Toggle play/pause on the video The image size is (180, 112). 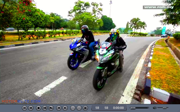(45, 108)
